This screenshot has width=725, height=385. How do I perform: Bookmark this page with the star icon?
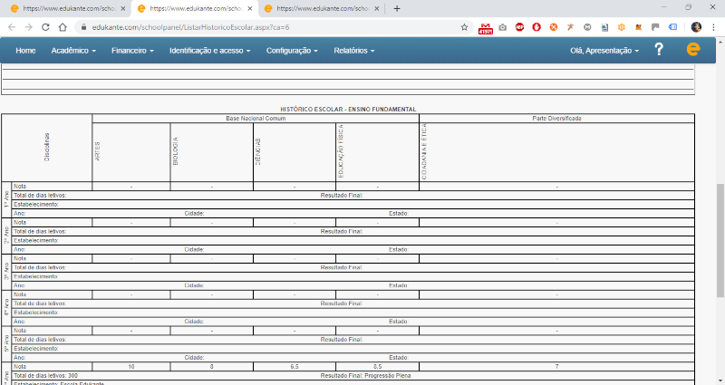click(x=464, y=27)
